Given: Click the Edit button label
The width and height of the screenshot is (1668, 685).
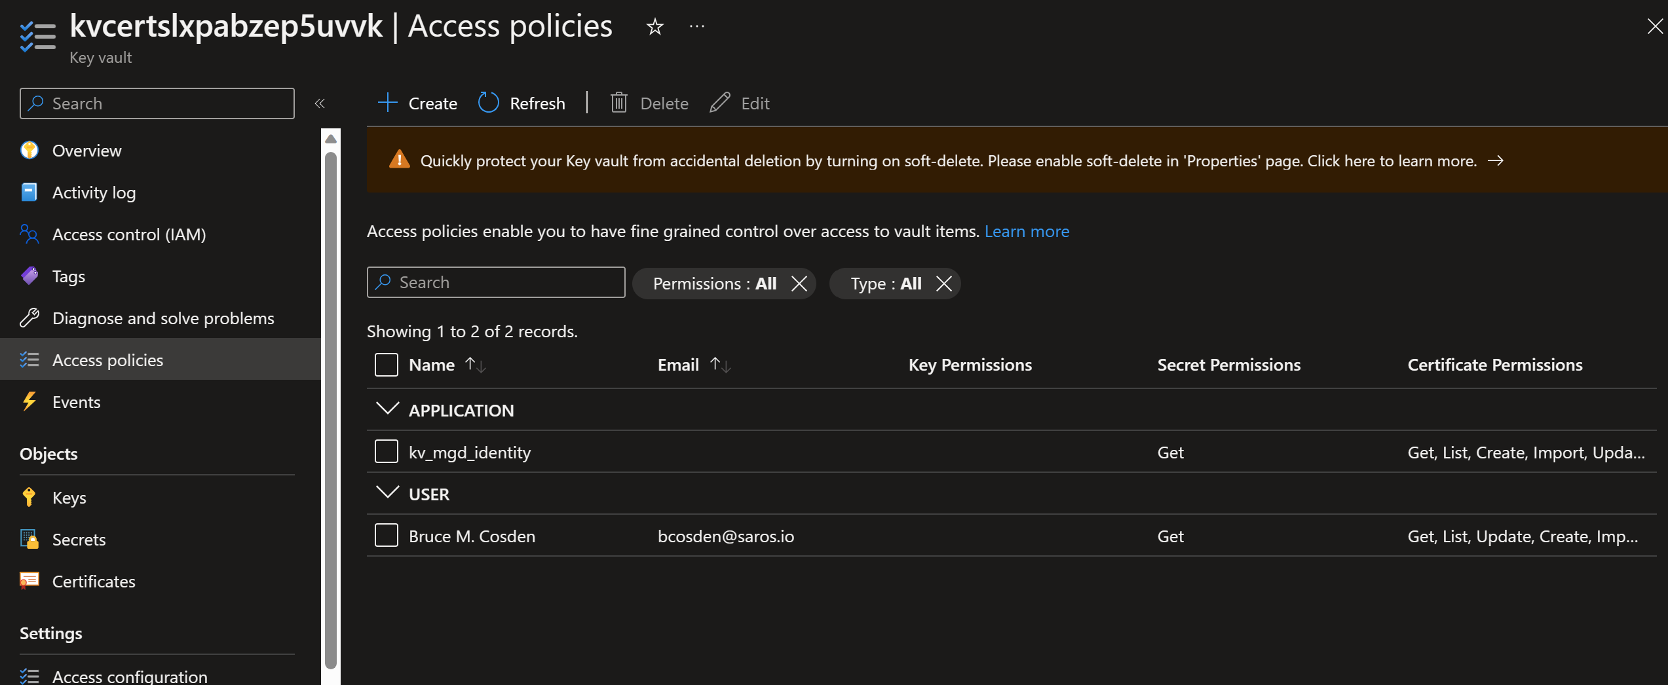Looking at the screenshot, I should pos(755,103).
